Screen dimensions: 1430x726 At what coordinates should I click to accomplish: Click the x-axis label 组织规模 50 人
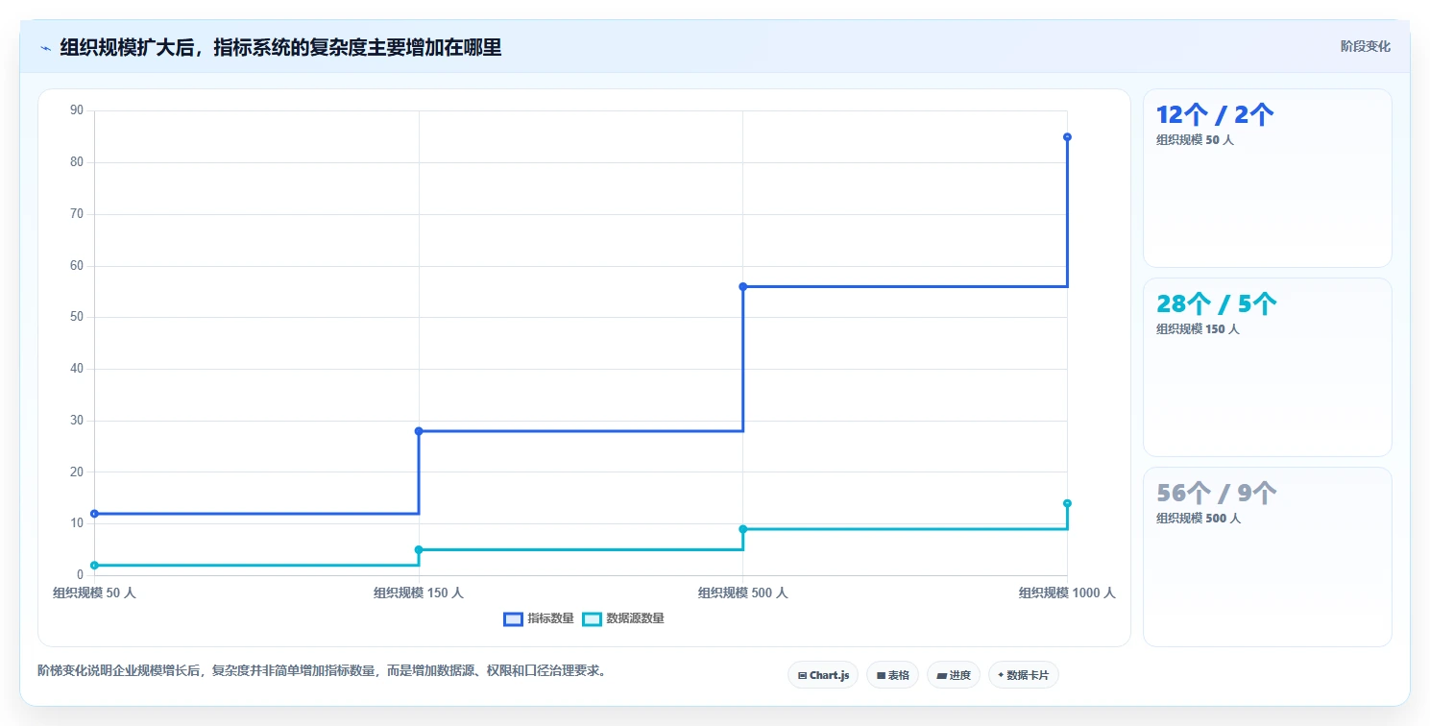(94, 593)
